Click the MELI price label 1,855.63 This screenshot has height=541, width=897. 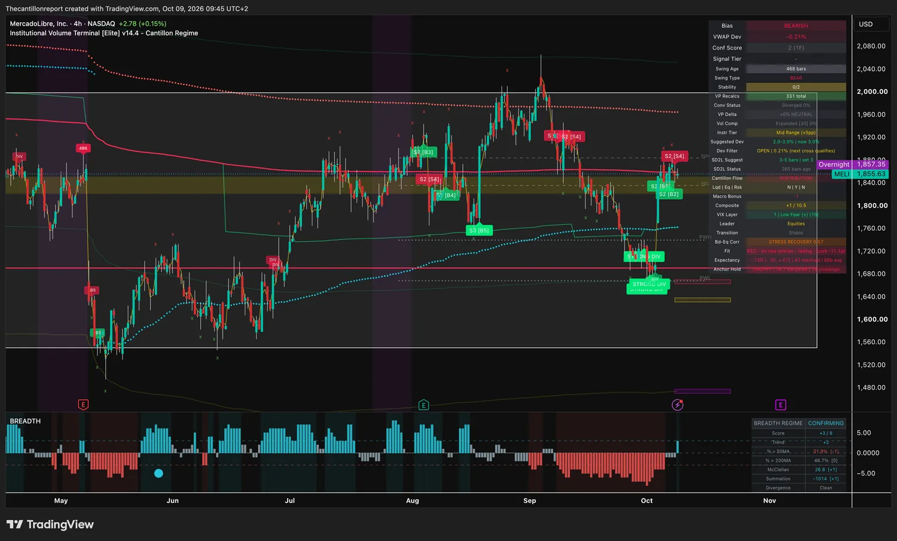coord(860,174)
